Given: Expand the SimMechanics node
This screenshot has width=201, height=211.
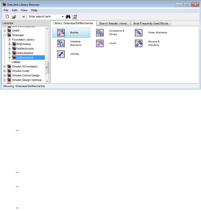Looking at the screenshot, I should [10, 58].
